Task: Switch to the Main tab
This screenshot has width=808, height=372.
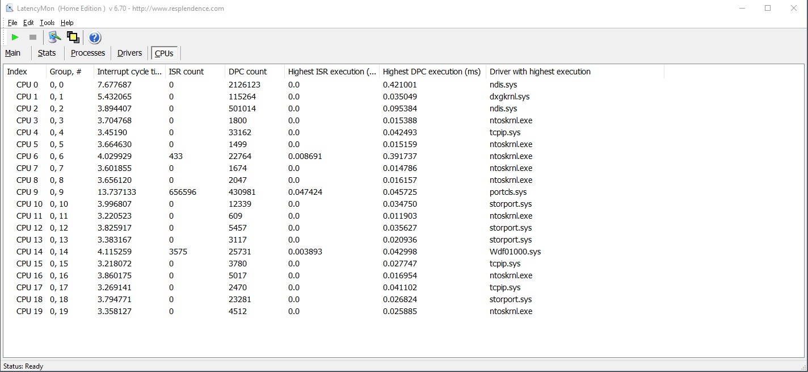Action: point(12,53)
